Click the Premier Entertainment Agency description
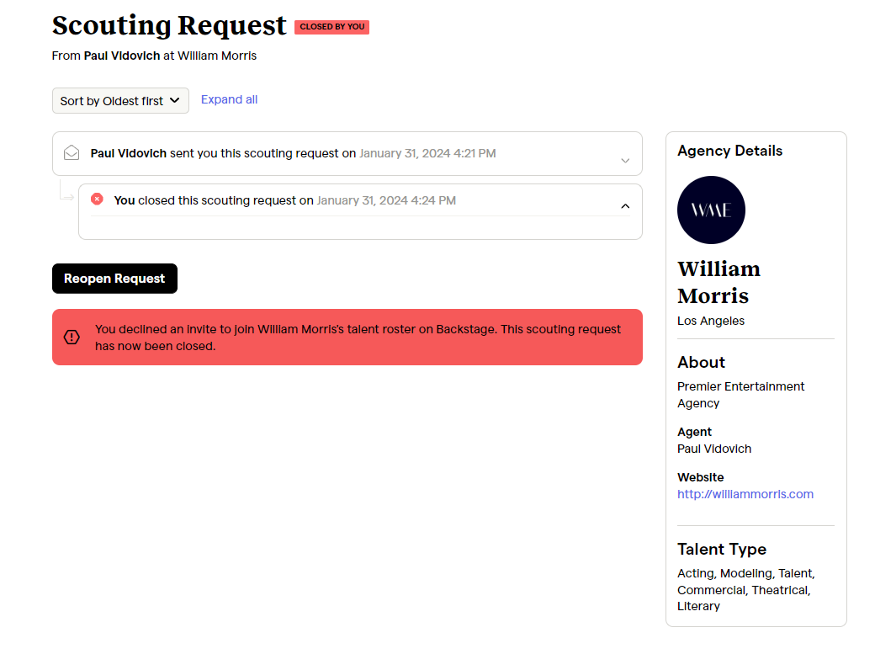 click(740, 395)
